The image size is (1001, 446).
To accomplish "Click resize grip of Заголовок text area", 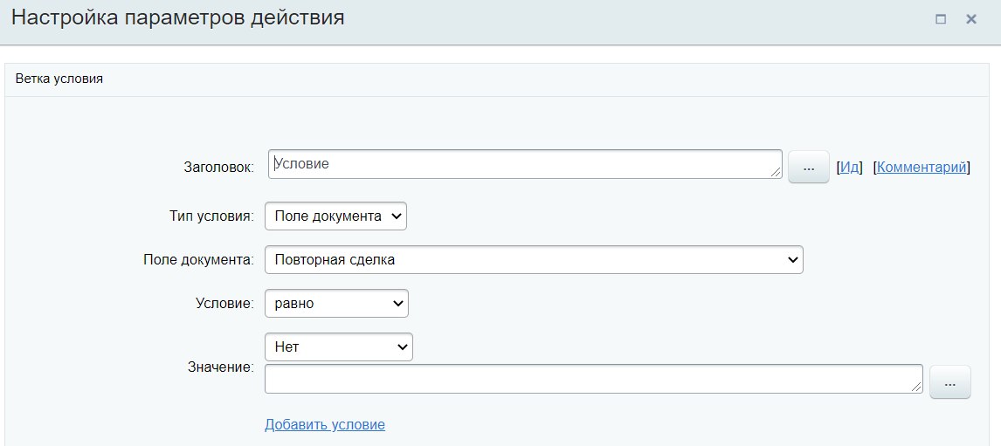I will coord(776,172).
